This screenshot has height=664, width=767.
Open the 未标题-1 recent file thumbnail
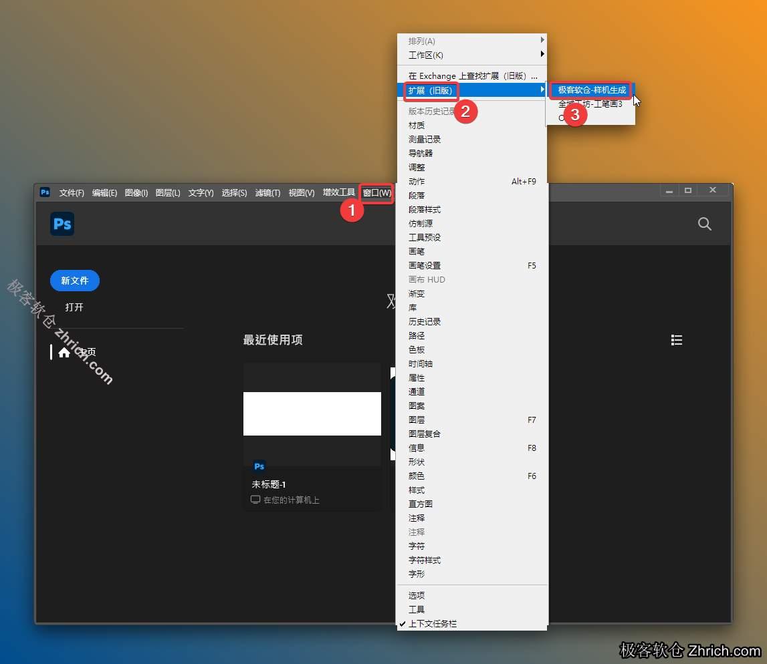click(x=312, y=414)
